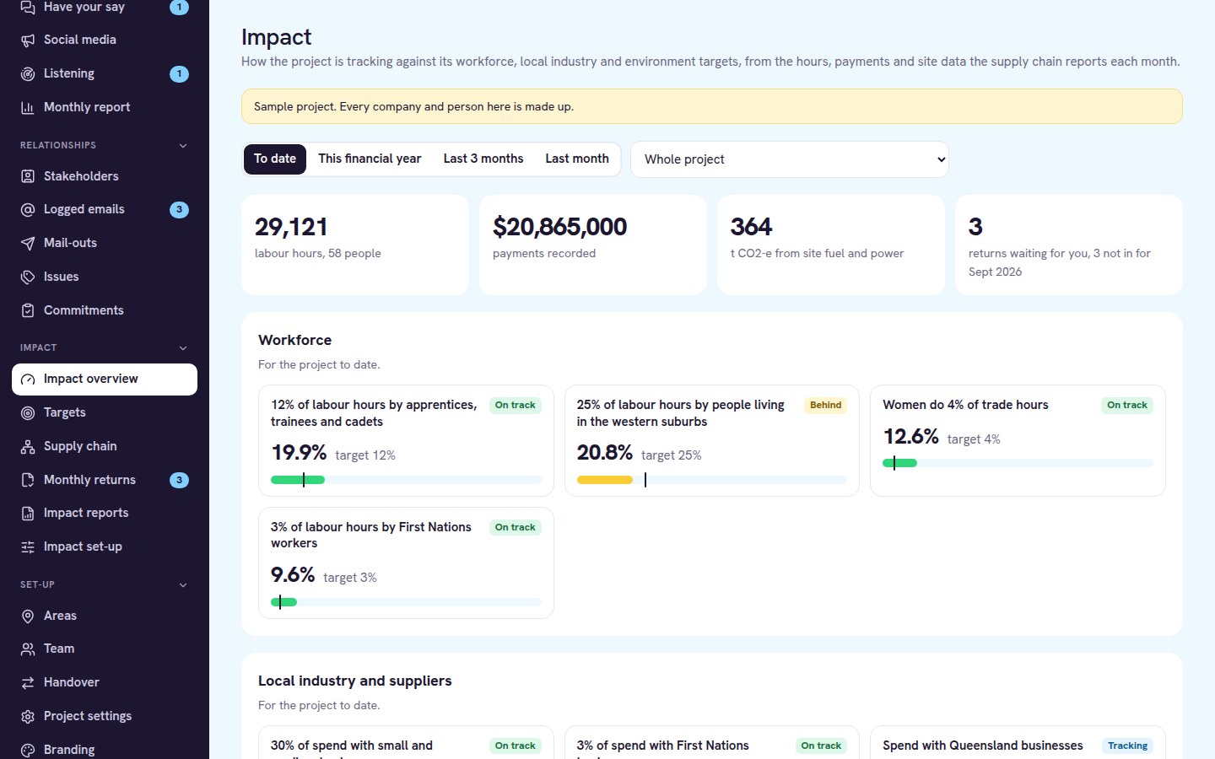
Task: Click the Monthly returns file icon
Action: tap(28, 480)
